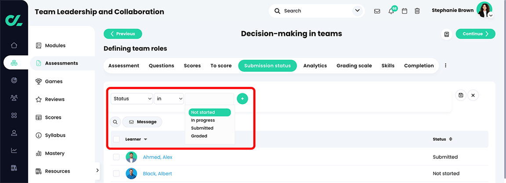Open the search magnifier above learner list

[115, 122]
